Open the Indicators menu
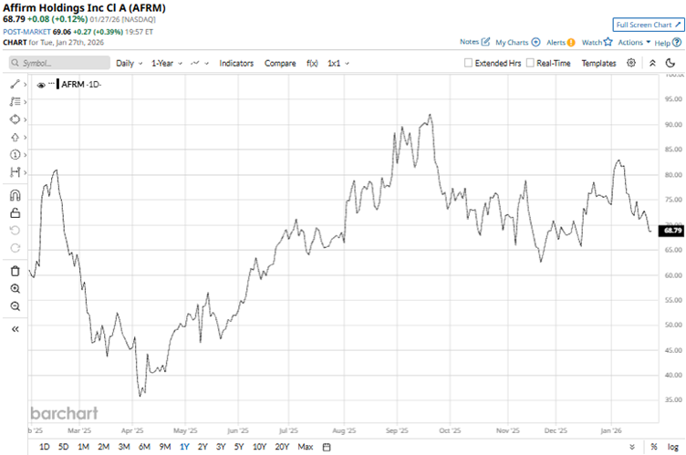Viewport: 686px width, 455px height. (x=236, y=64)
